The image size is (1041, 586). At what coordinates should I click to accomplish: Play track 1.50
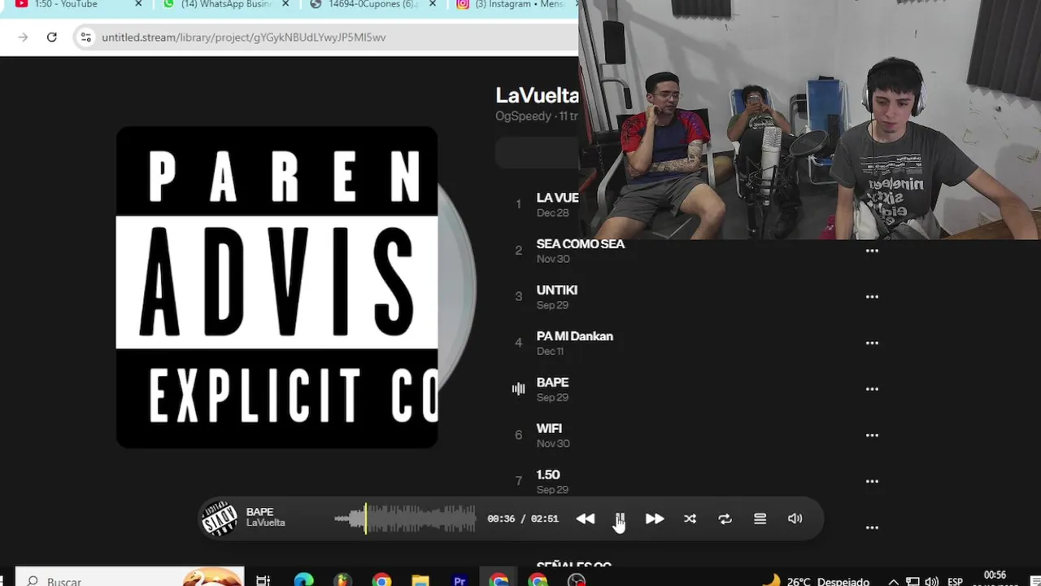(548, 474)
